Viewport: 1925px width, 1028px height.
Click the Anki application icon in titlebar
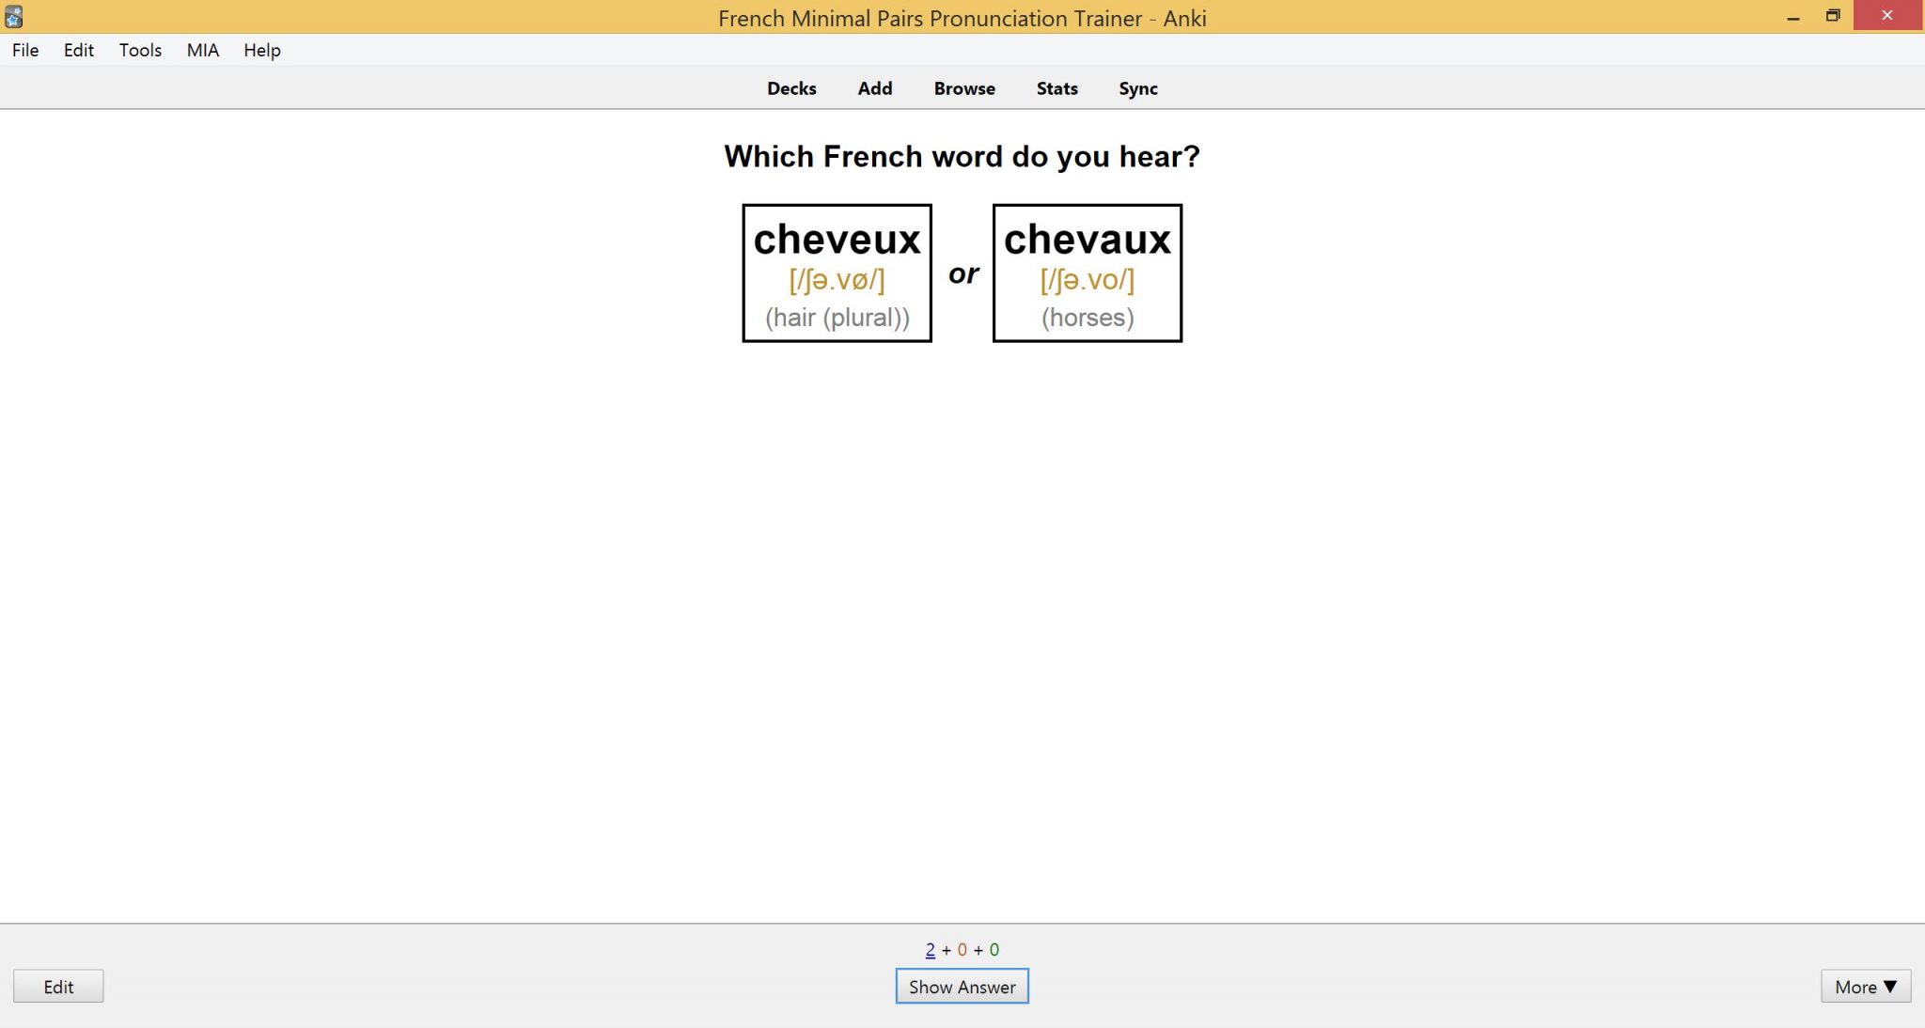(15, 15)
